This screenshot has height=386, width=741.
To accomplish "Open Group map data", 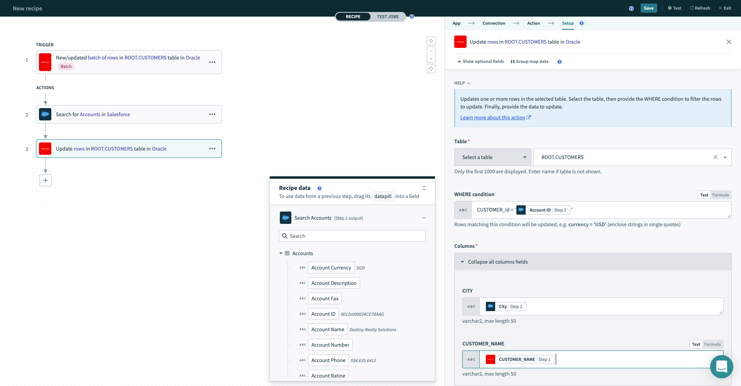I will pyautogui.click(x=530, y=61).
